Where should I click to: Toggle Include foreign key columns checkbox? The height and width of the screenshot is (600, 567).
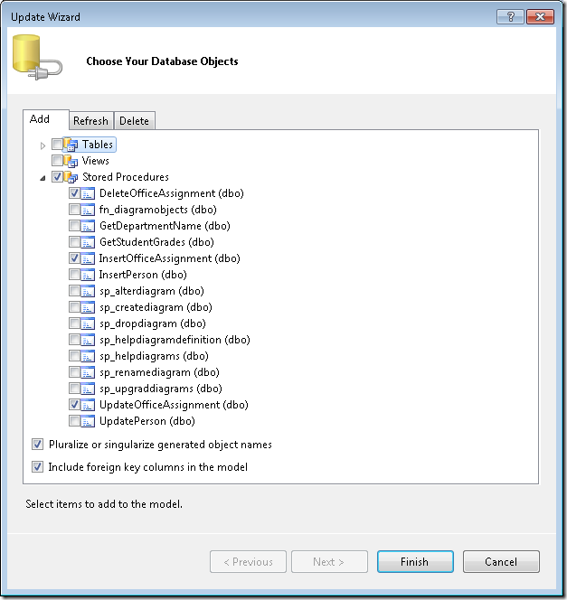[37, 467]
